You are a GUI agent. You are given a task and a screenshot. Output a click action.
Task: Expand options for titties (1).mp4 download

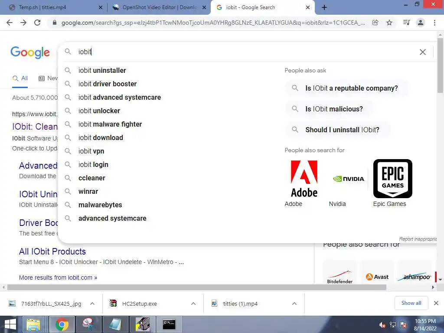click(x=294, y=304)
